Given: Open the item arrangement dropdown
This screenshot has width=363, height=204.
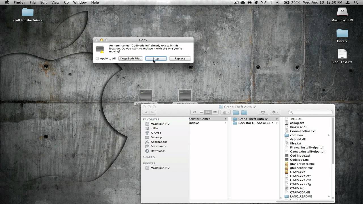Looking at the screenshot, I should (x=226, y=112).
